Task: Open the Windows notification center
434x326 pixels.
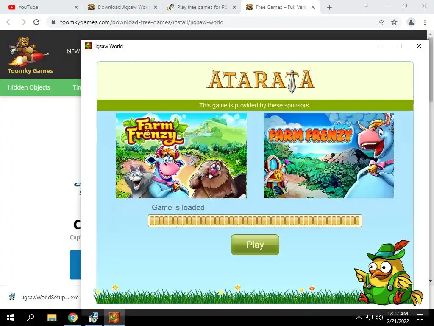Action: click(x=420, y=318)
